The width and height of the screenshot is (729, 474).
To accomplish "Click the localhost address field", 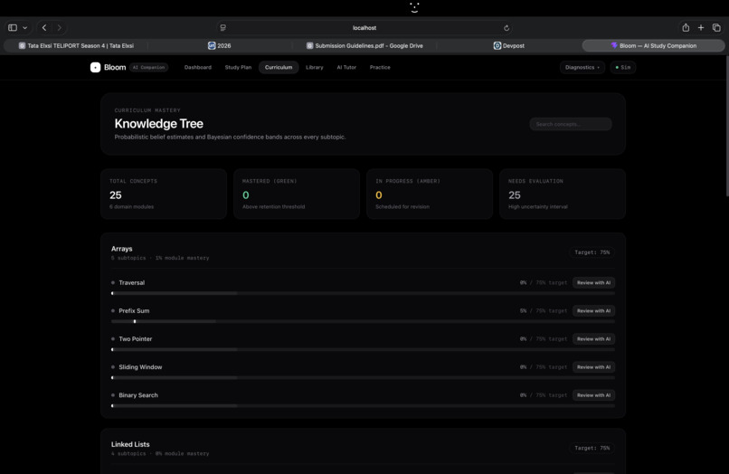I will click(x=364, y=28).
